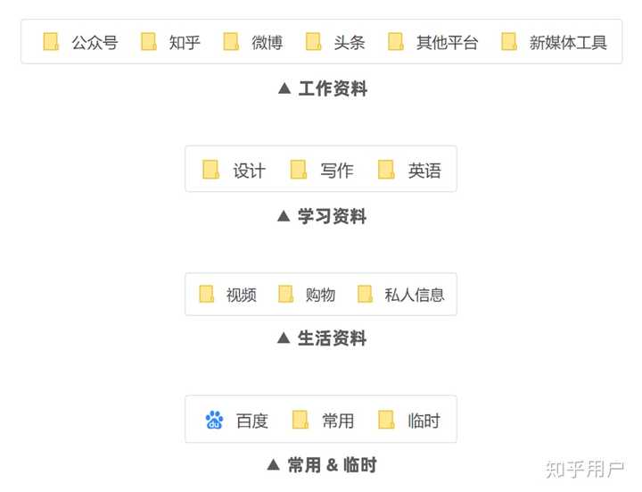642x492 pixels.
Task: Click the 视频 folder icon
Action: point(207,294)
